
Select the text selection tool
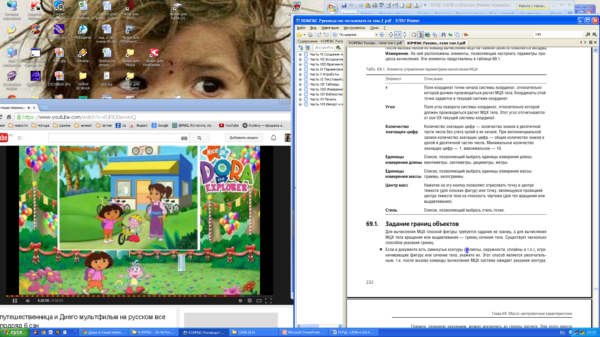[421, 35]
